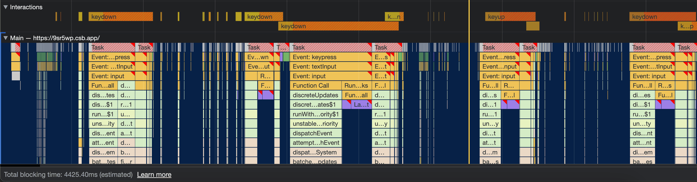Select the batche...pdates block
697x182 pixels.
[315, 161]
